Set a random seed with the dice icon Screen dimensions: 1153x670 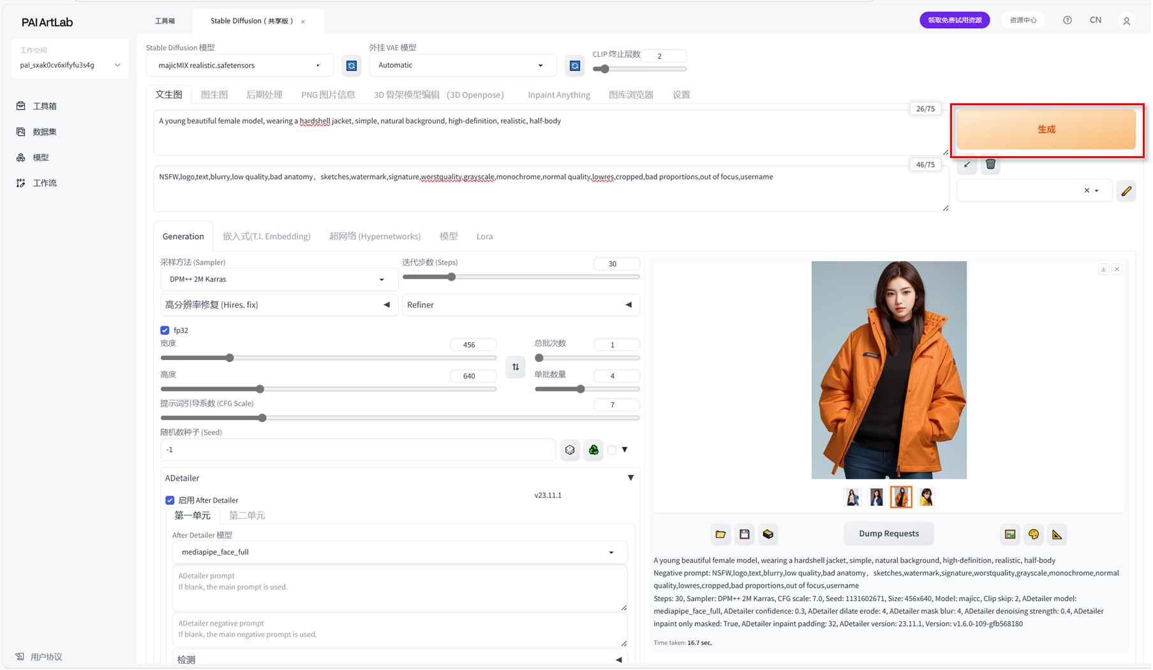[x=570, y=450]
